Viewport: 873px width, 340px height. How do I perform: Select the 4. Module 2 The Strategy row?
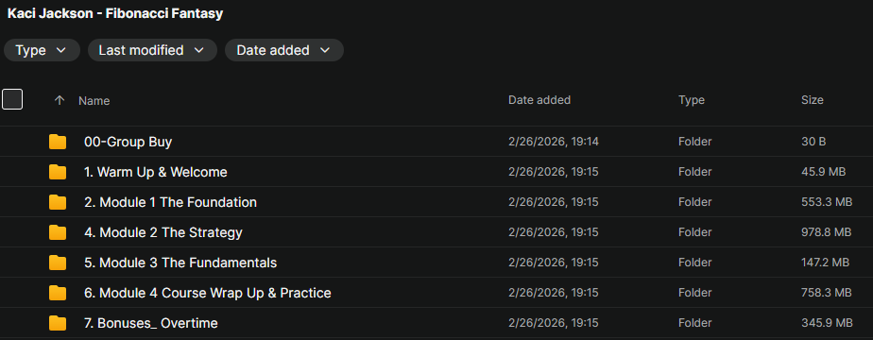point(436,232)
